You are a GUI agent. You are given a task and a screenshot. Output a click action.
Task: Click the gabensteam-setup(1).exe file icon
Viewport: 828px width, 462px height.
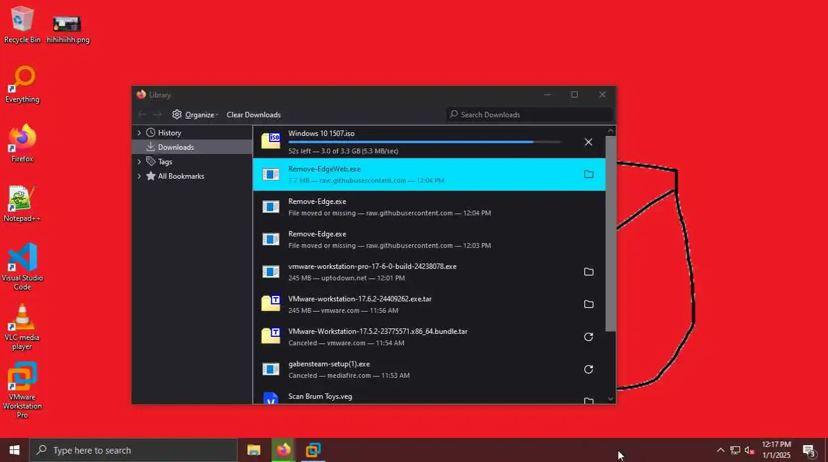coord(271,369)
